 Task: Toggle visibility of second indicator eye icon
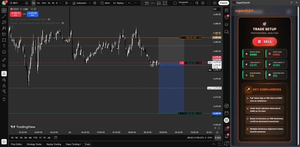63,23
